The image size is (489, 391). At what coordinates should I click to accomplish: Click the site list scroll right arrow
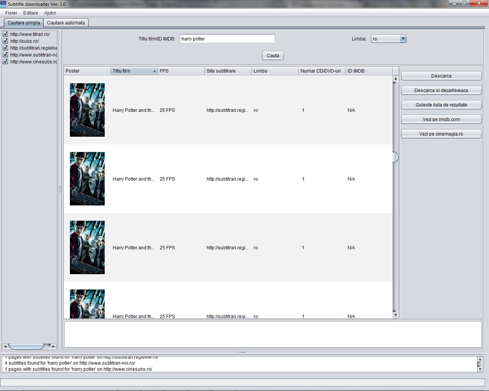click(x=53, y=346)
